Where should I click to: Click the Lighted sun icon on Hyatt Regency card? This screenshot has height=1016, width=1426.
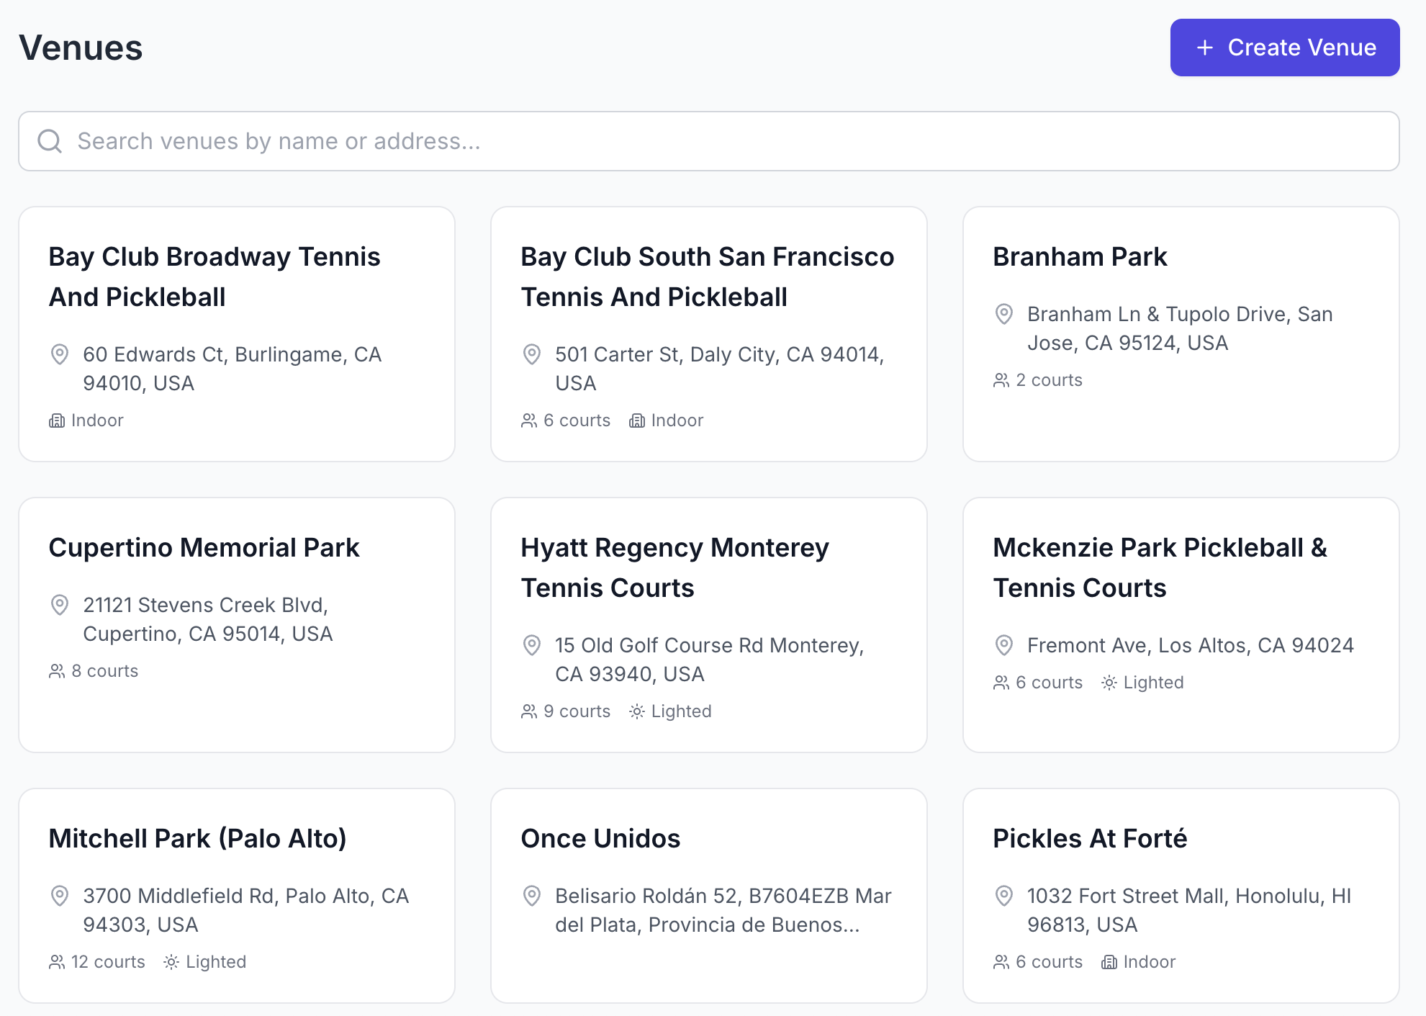(636, 711)
